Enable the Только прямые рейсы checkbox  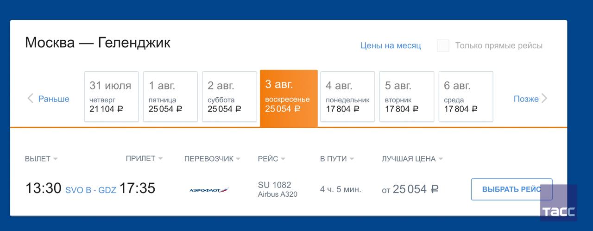[x=443, y=46]
